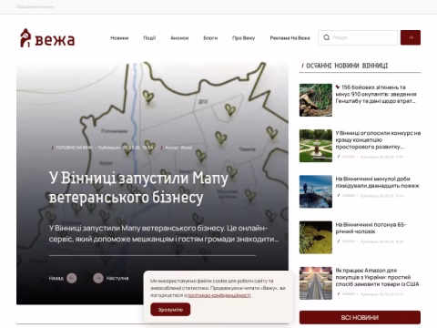Click the Автор: Вежа label

click(x=178, y=148)
